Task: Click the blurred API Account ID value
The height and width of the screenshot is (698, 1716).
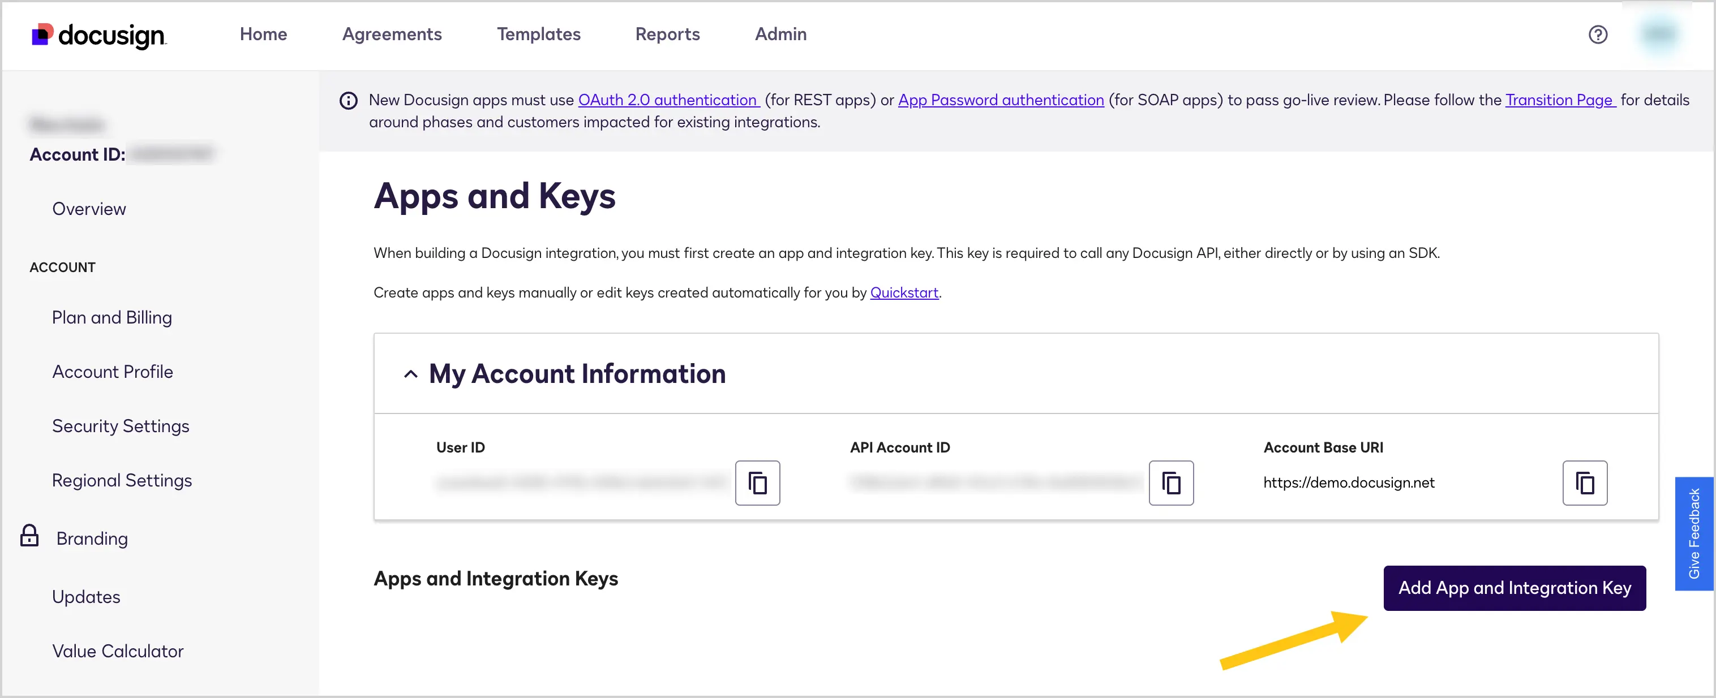Action: click(x=996, y=482)
